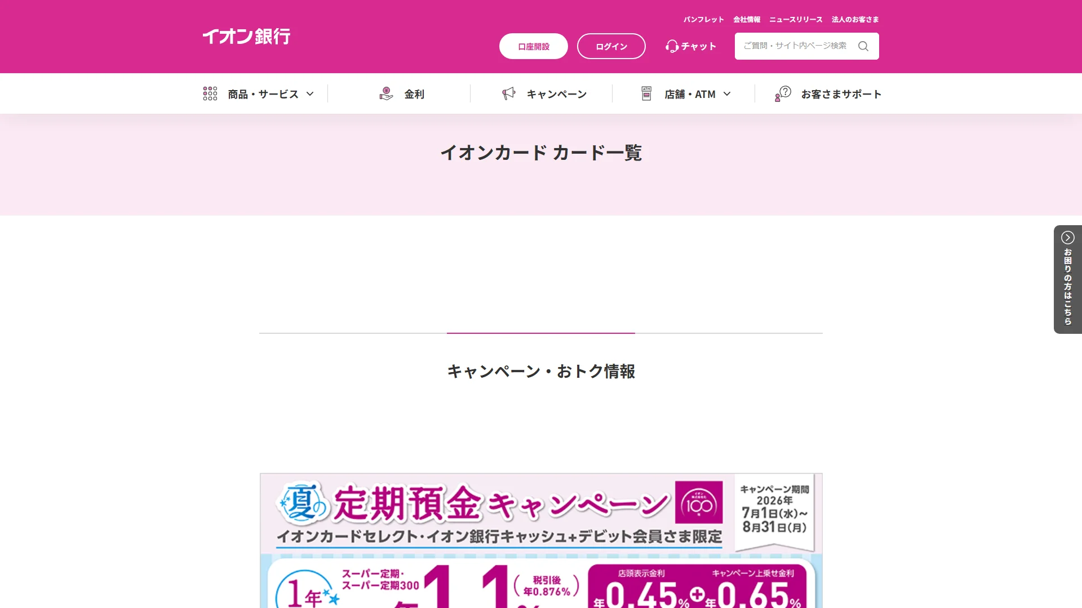Expand the 店舗・ATM dropdown chevron
This screenshot has height=608, width=1082.
point(727,94)
